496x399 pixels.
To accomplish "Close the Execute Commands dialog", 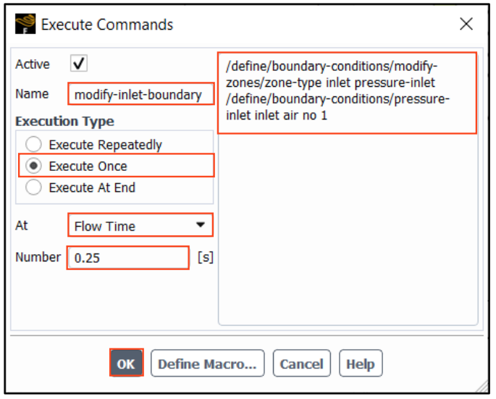I will coord(466,24).
